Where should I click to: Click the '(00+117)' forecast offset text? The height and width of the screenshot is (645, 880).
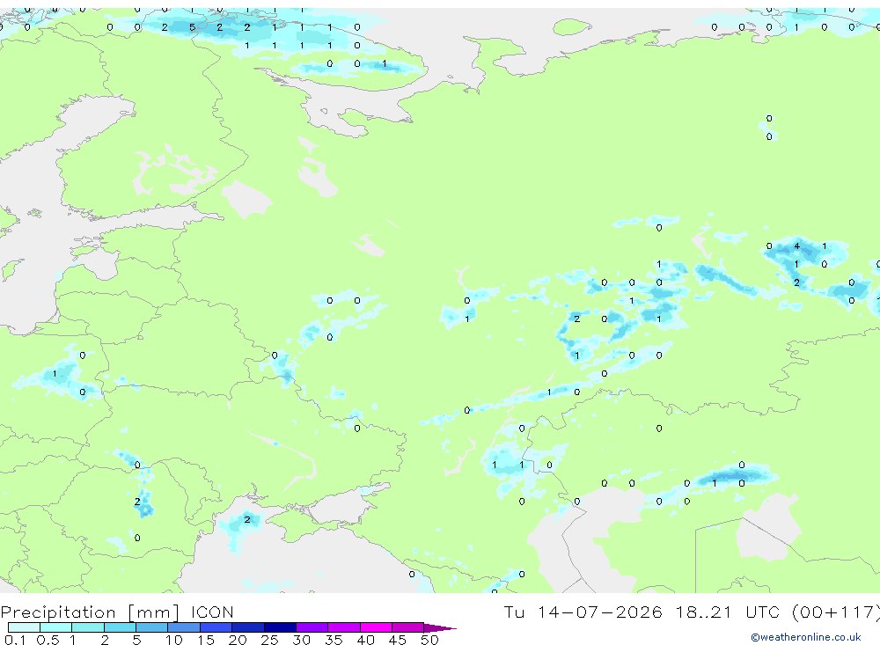tap(836, 612)
